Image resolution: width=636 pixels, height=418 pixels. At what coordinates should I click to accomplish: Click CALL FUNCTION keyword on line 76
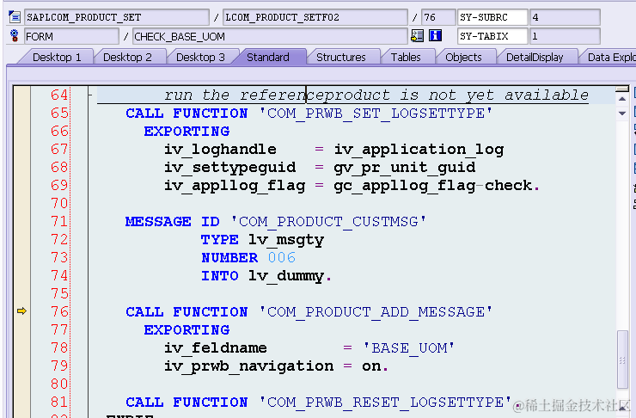coord(187,311)
